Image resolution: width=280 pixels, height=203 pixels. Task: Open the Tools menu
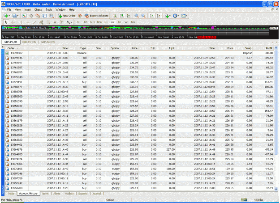[49, 10]
